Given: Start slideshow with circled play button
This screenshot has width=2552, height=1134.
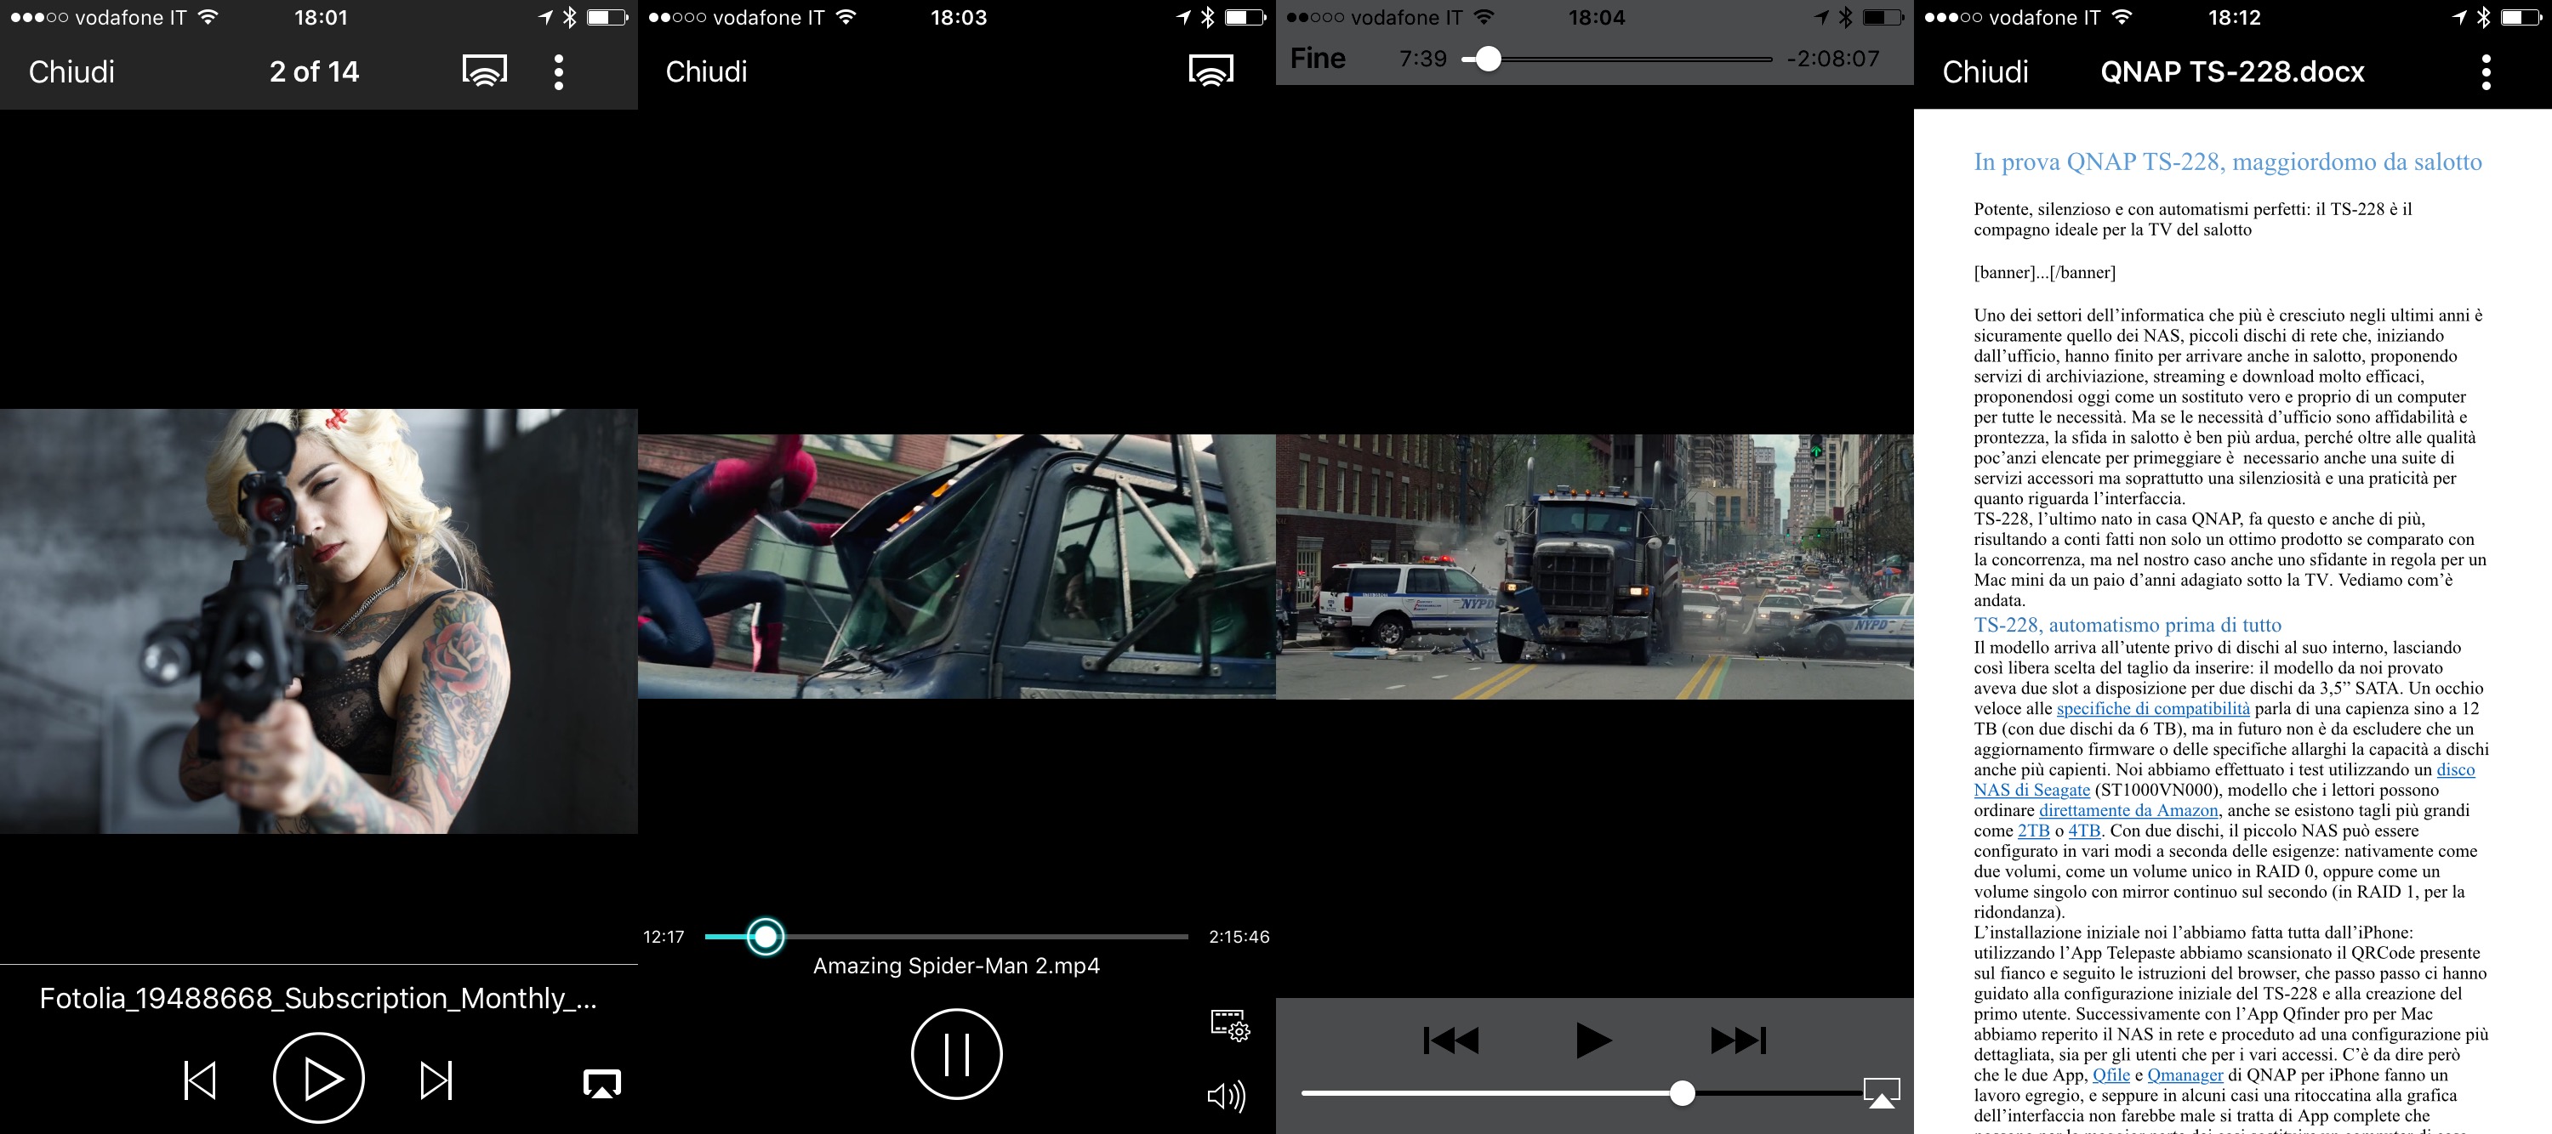Looking at the screenshot, I should pyautogui.click(x=319, y=1078).
